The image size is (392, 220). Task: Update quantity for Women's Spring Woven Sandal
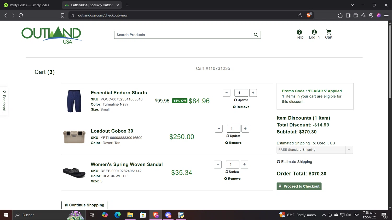[232, 172]
